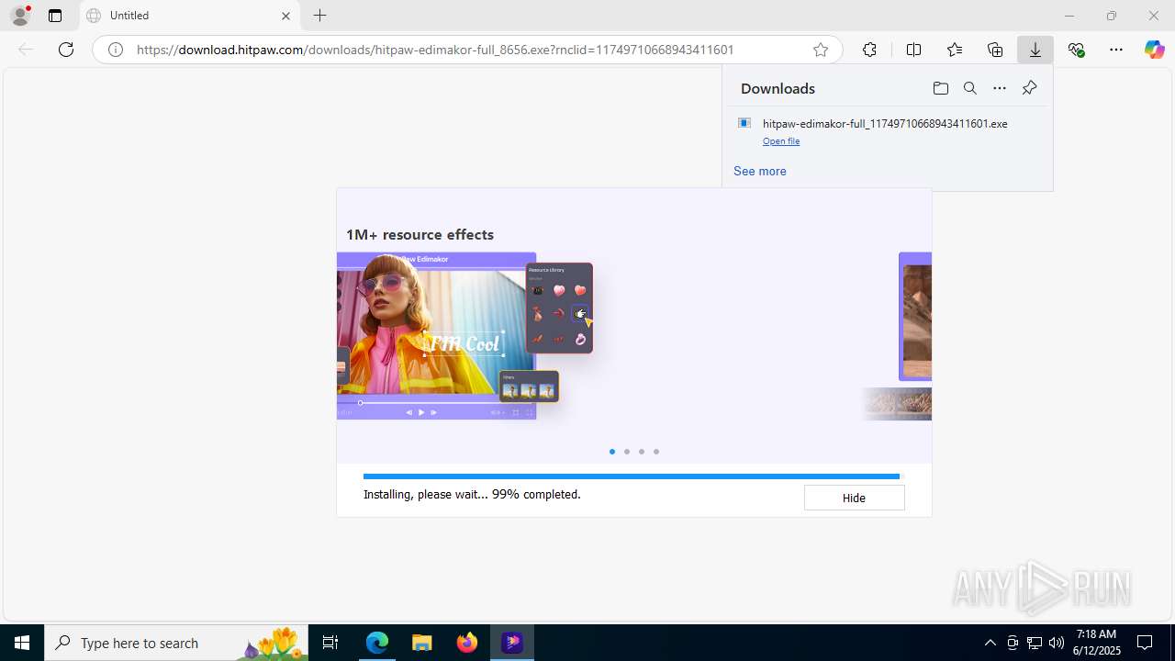Search downloads magnifier icon
1175x661 pixels.
(x=969, y=88)
